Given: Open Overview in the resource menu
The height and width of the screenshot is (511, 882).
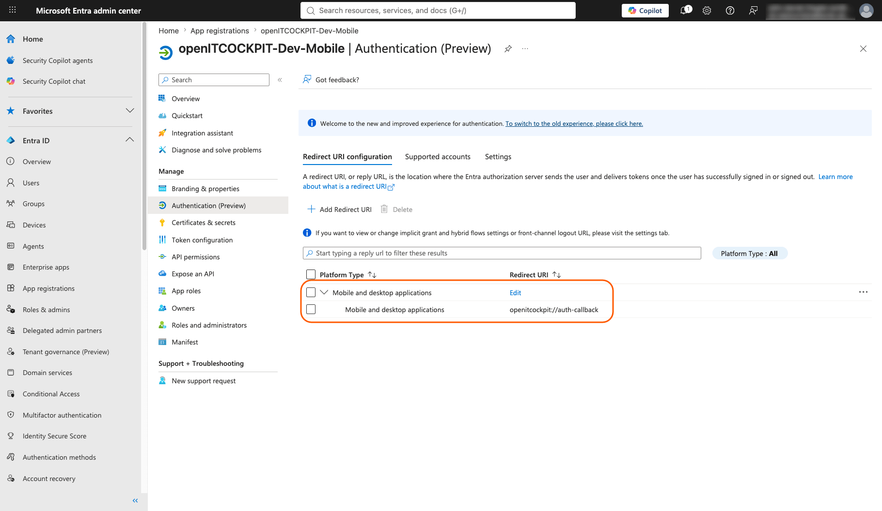Looking at the screenshot, I should click(x=186, y=99).
